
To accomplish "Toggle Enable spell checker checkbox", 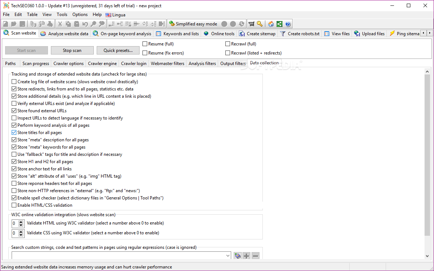I will [14, 198].
